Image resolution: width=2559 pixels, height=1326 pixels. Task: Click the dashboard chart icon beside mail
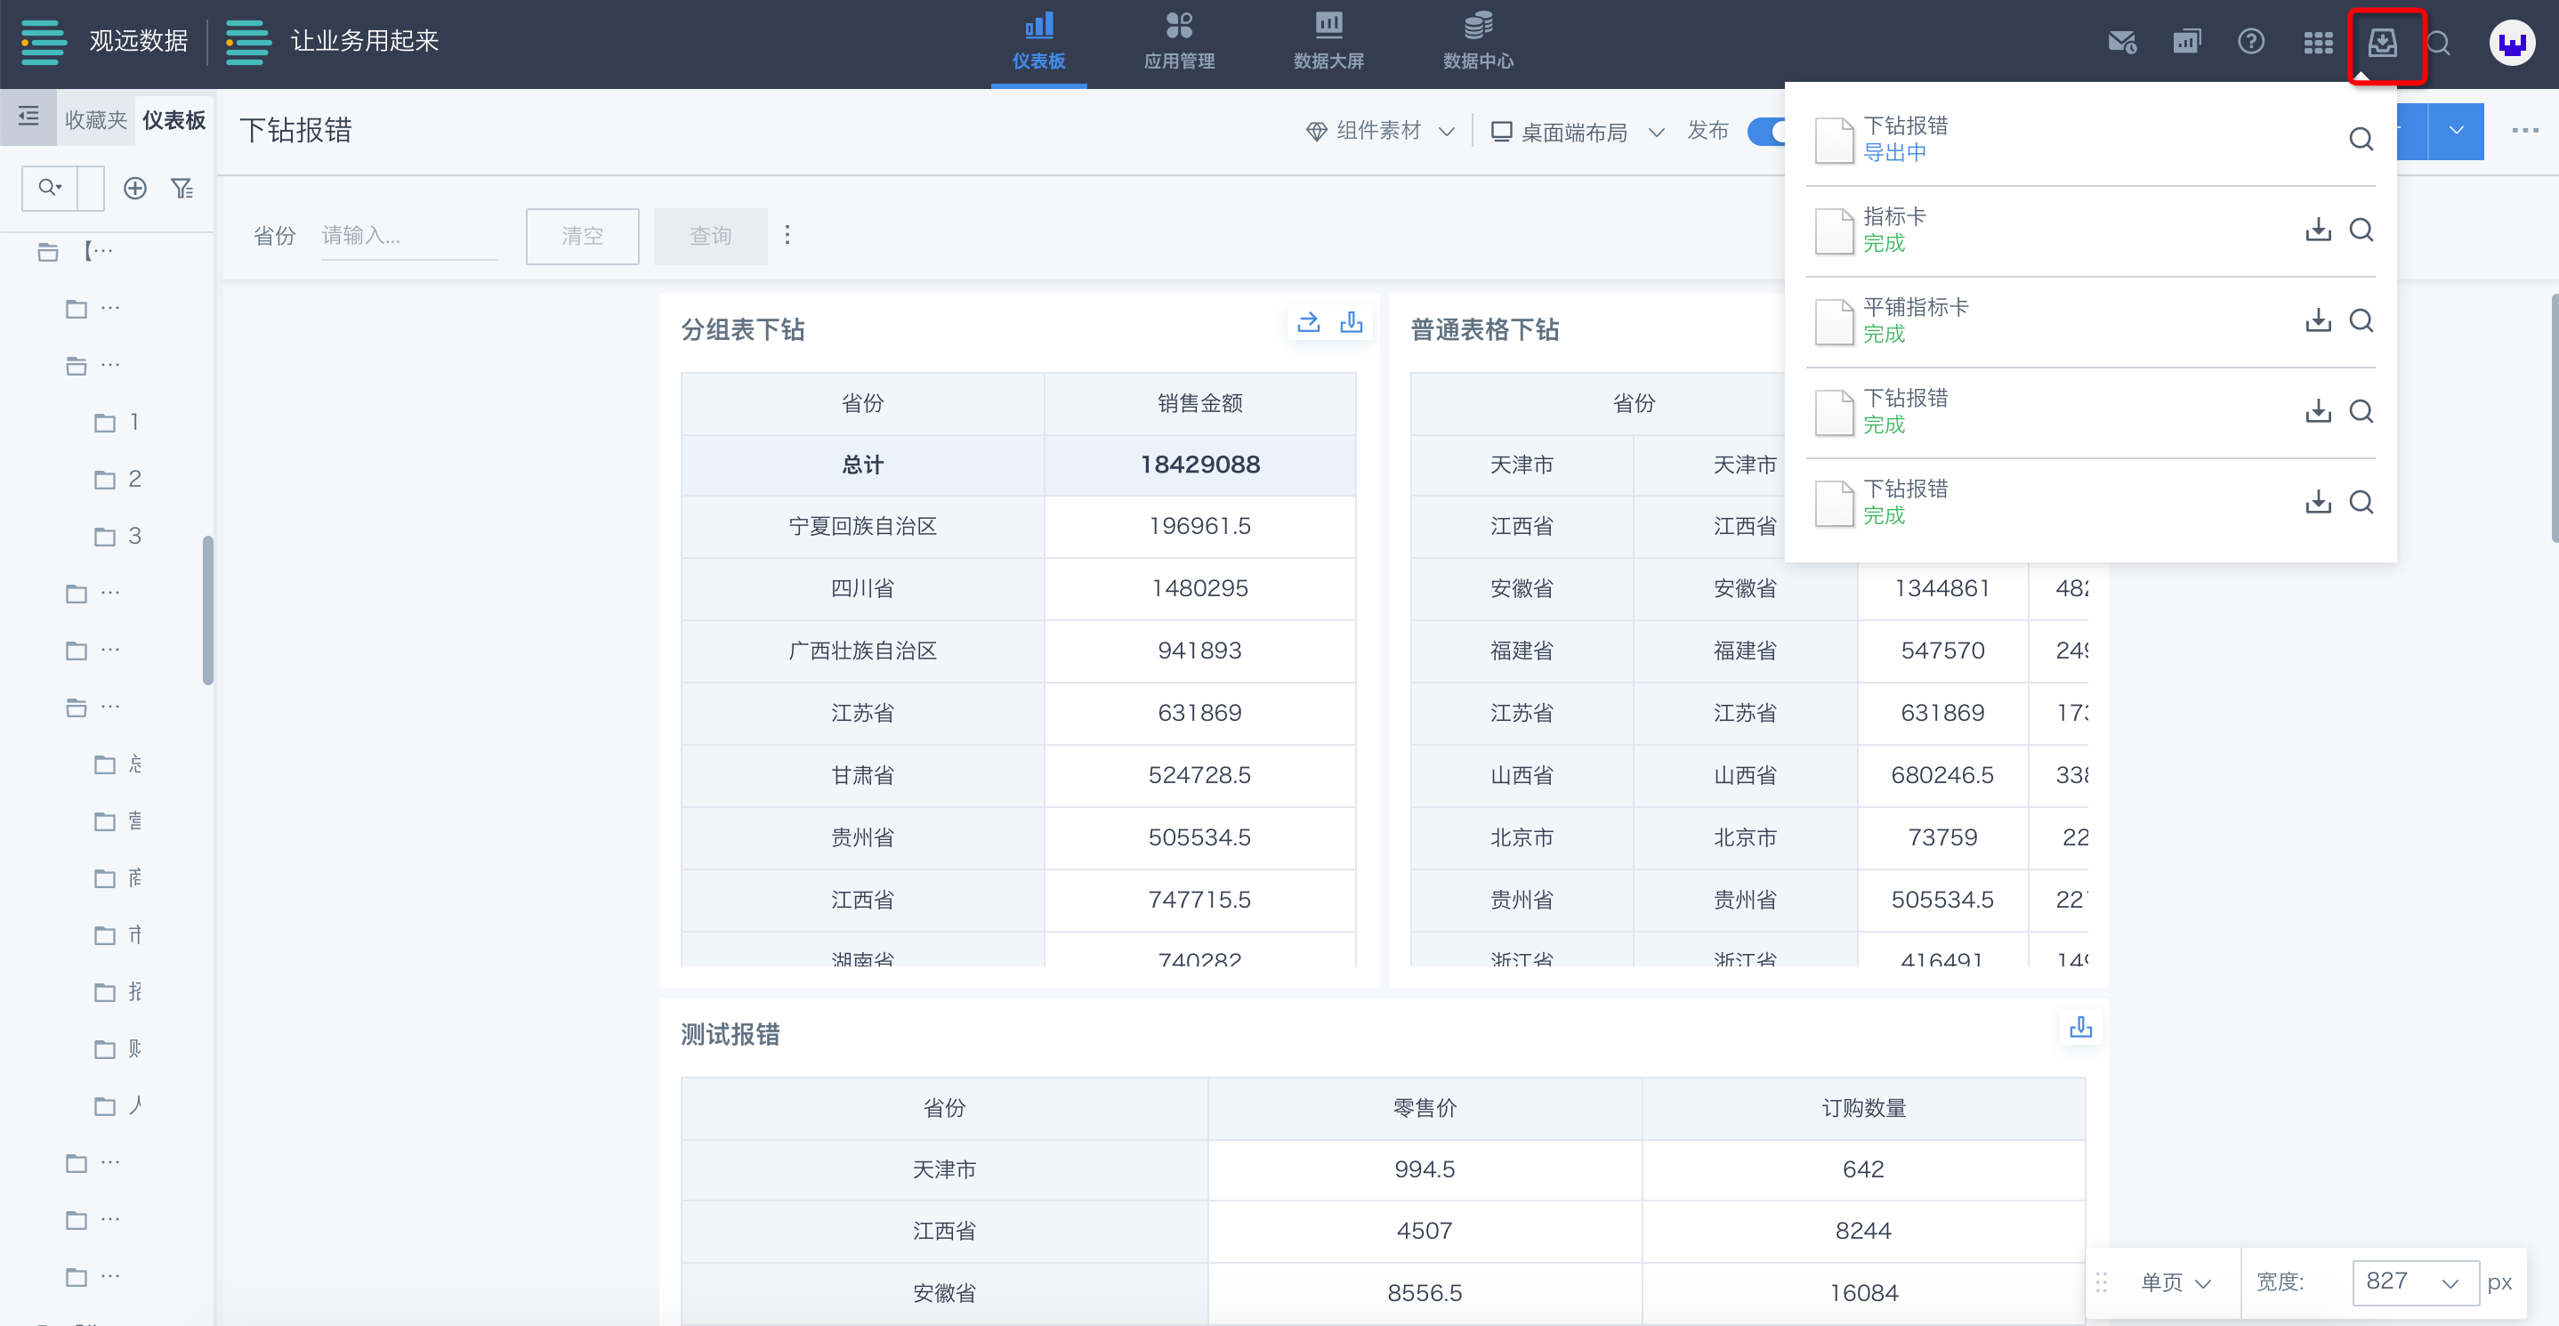[2186, 43]
